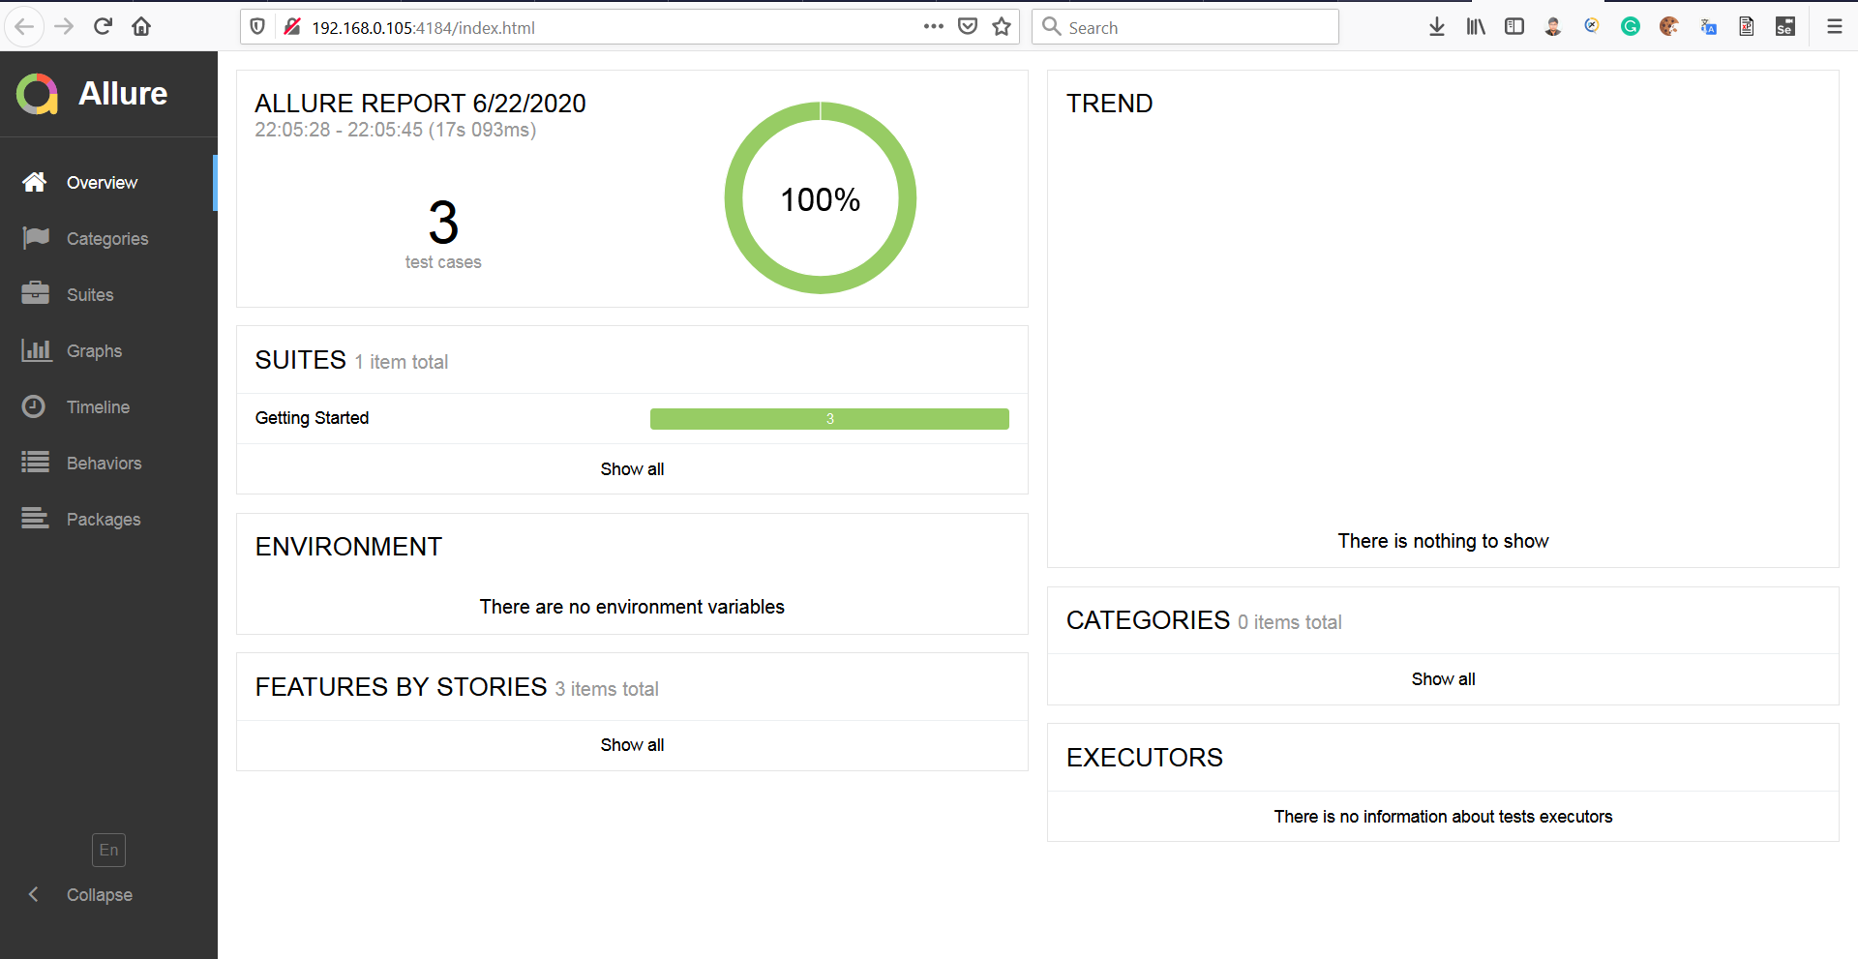Open the Suites section
The height and width of the screenshot is (959, 1858).
[x=108, y=295]
